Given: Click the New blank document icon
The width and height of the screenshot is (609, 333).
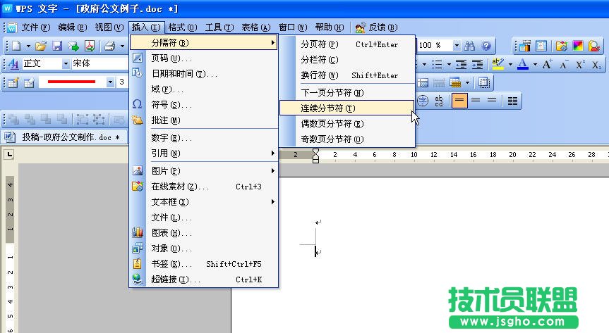Looking at the screenshot, I should click(16, 46).
